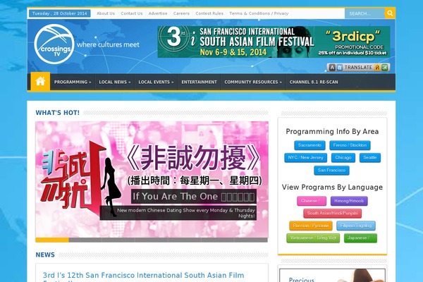Image resolution: width=423 pixels, height=282 pixels.
Task: Click the green icon in Translate widget
Action: [385, 68]
